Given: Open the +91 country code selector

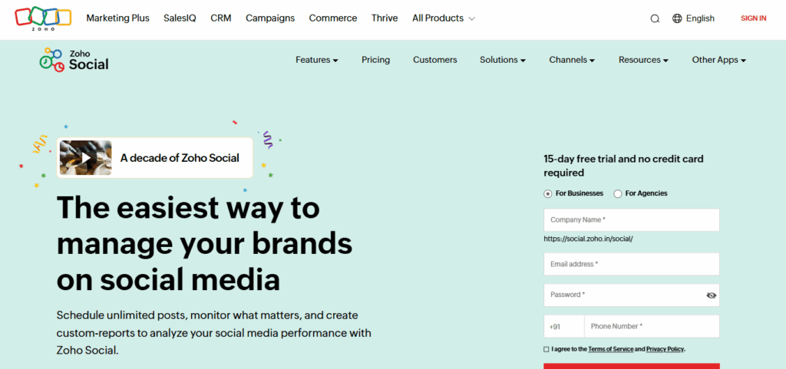Looking at the screenshot, I should [x=564, y=327].
